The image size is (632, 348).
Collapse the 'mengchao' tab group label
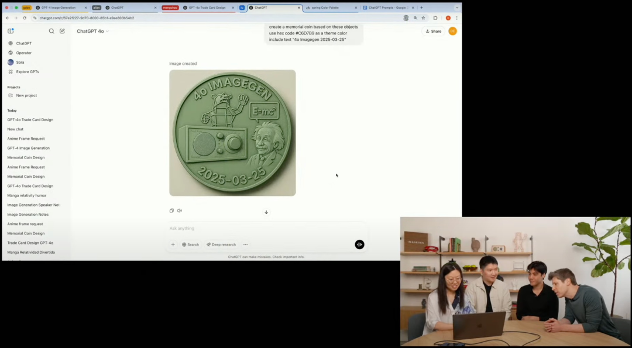(x=170, y=8)
